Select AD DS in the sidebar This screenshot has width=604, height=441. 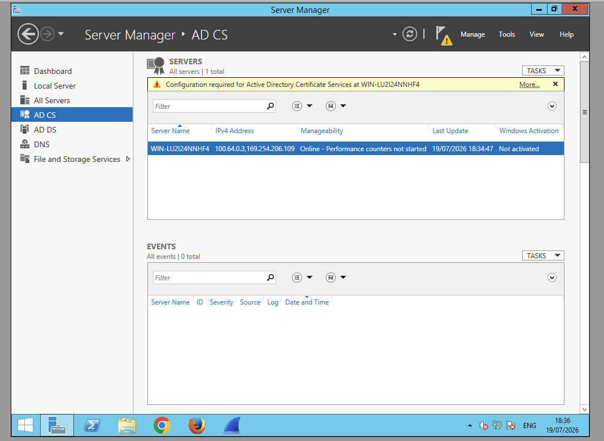tap(72, 130)
